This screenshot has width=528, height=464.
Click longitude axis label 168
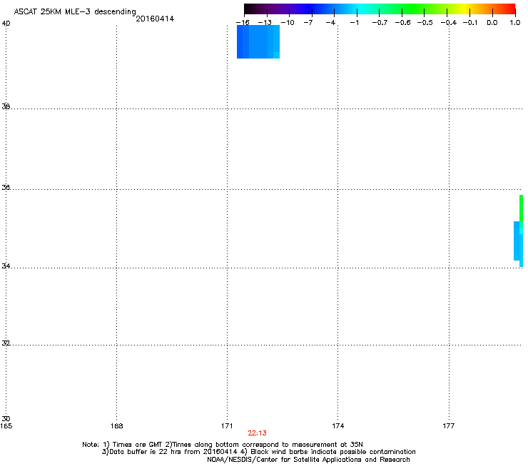(x=116, y=426)
